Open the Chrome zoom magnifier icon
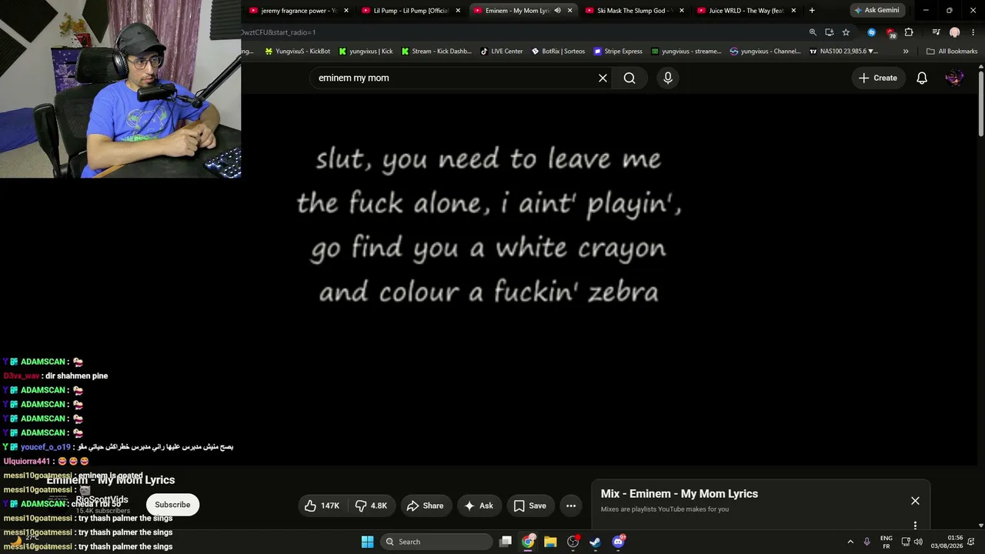 click(813, 32)
